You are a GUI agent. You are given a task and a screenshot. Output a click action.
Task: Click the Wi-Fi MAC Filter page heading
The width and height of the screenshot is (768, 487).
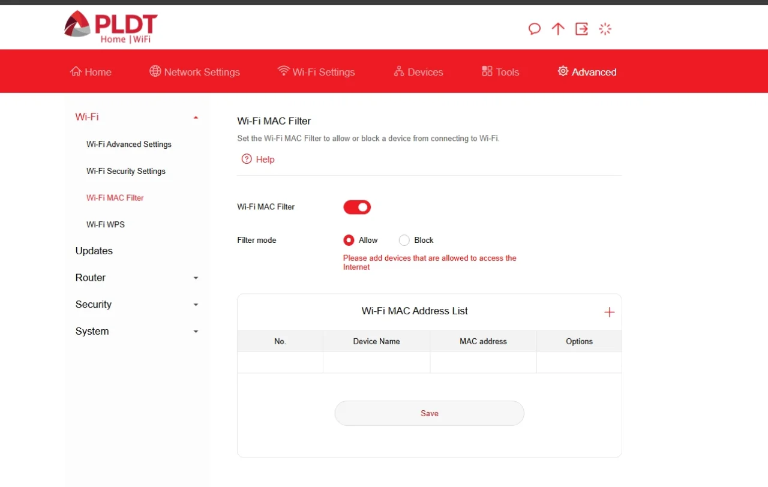(x=274, y=121)
